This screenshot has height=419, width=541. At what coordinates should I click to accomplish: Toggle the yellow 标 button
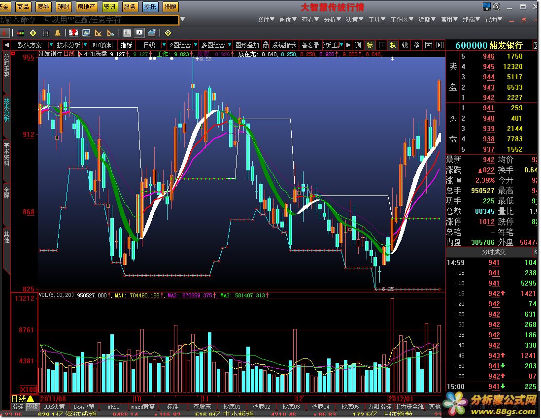click(x=370, y=45)
